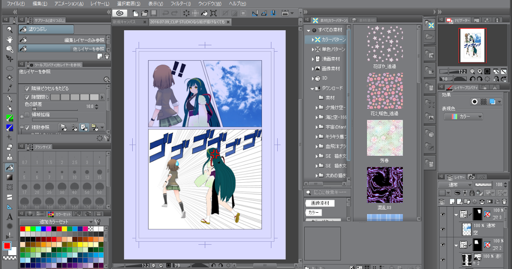Click カラー tag button
The height and width of the screenshot is (269, 512).
tap(314, 212)
